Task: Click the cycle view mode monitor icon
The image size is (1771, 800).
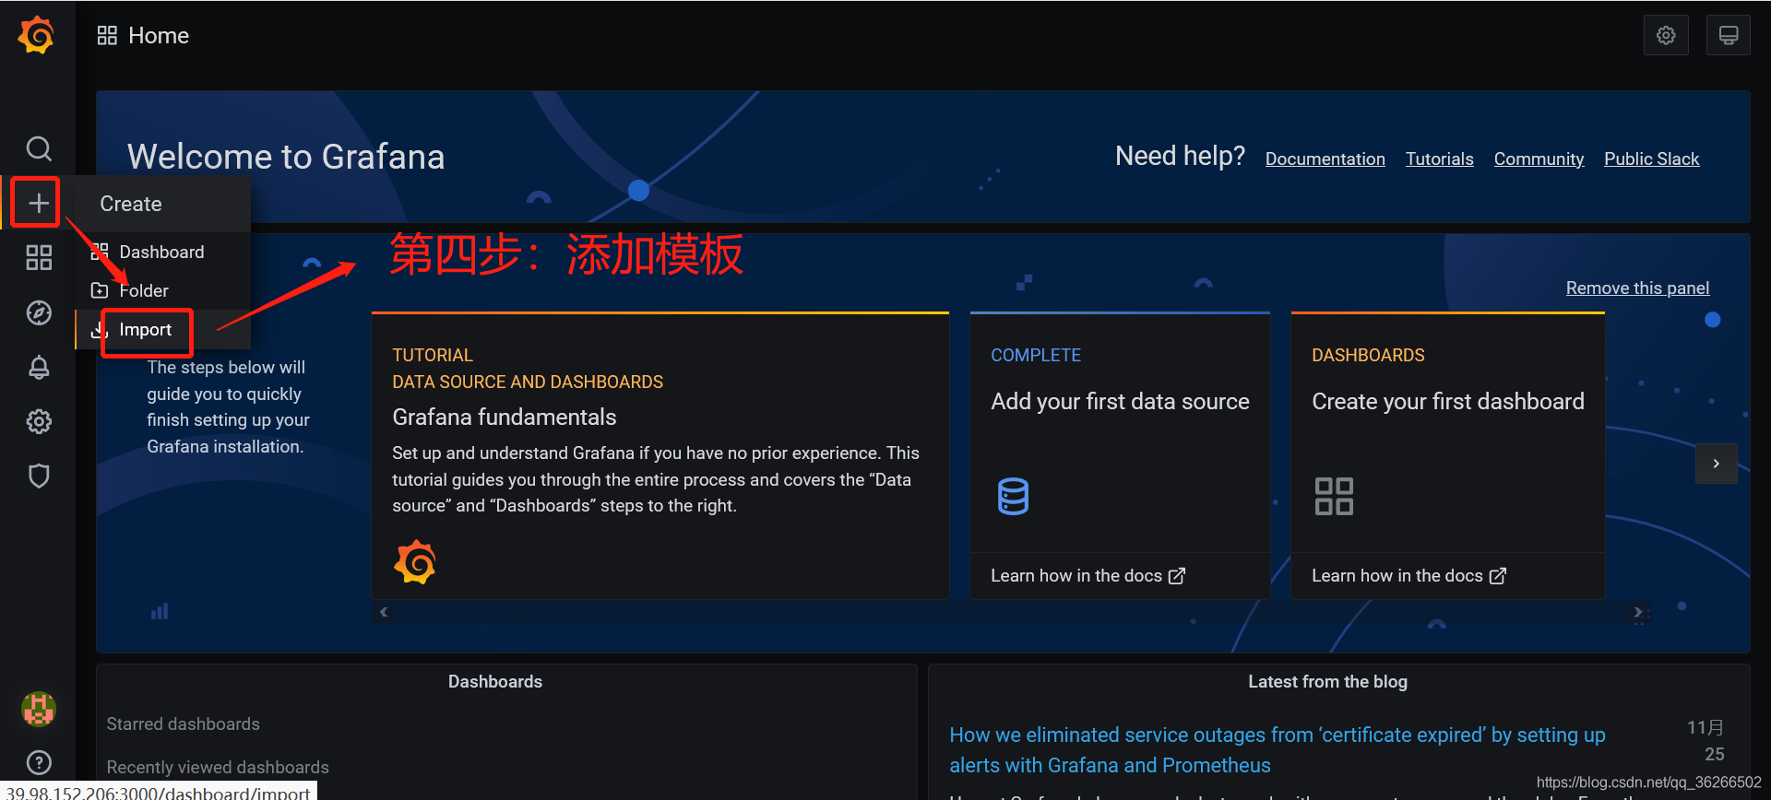Action: pyautogui.click(x=1728, y=35)
